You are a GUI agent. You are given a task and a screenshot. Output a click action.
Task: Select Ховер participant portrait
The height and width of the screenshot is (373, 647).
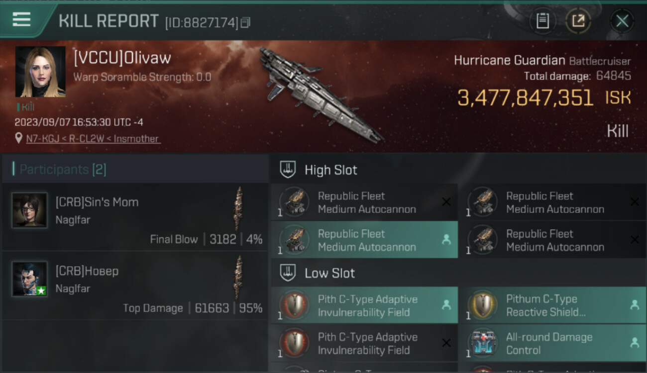(x=30, y=279)
